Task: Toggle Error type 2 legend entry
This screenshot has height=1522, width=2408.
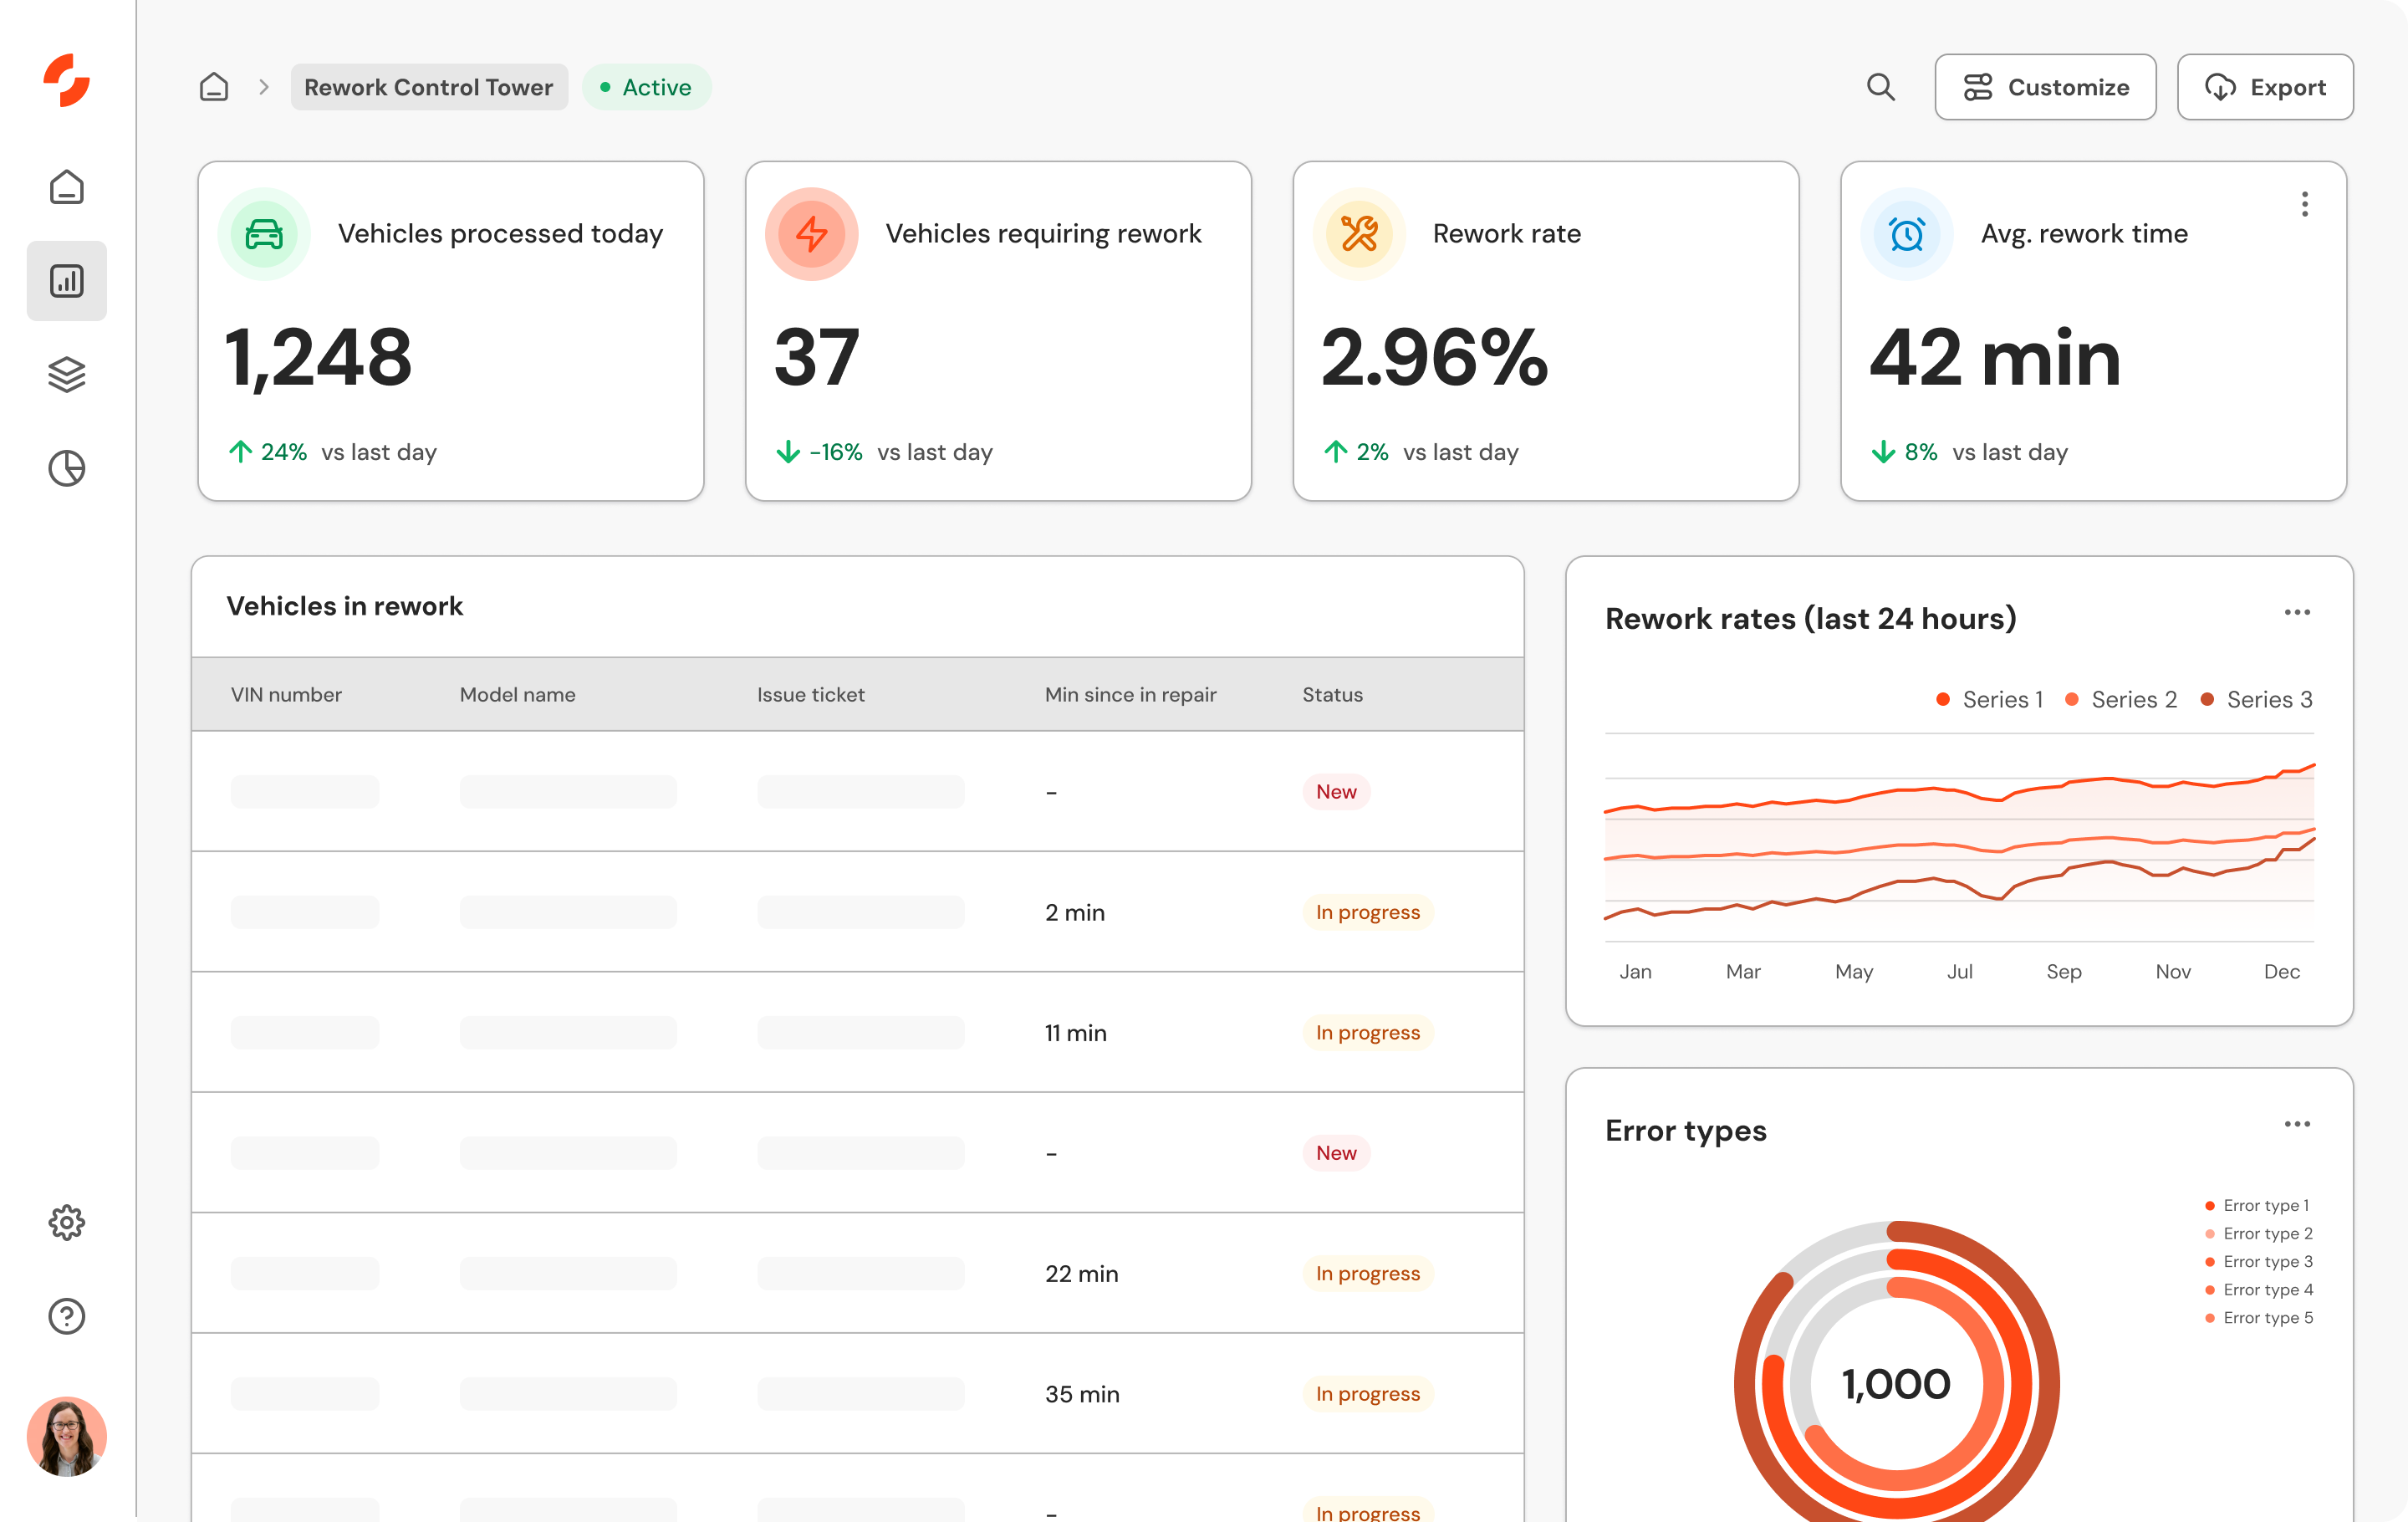Action: click(2258, 1233)
